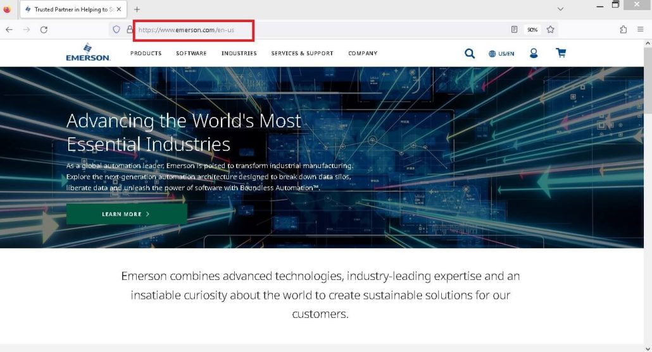The image size is (652, 352).
Task: Open the shopping cart icon
Action: click(560, 52)
